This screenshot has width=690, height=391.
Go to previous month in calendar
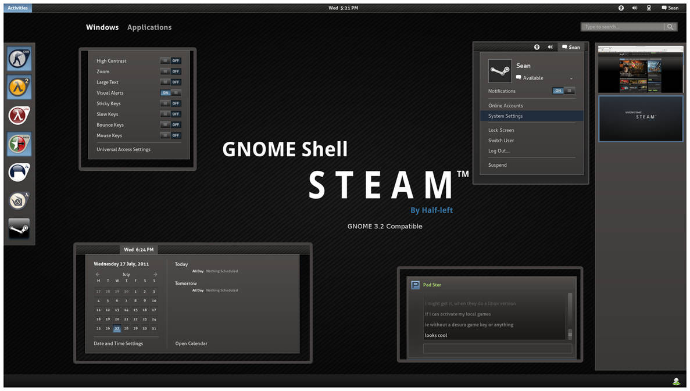click(x=98, y=274)
